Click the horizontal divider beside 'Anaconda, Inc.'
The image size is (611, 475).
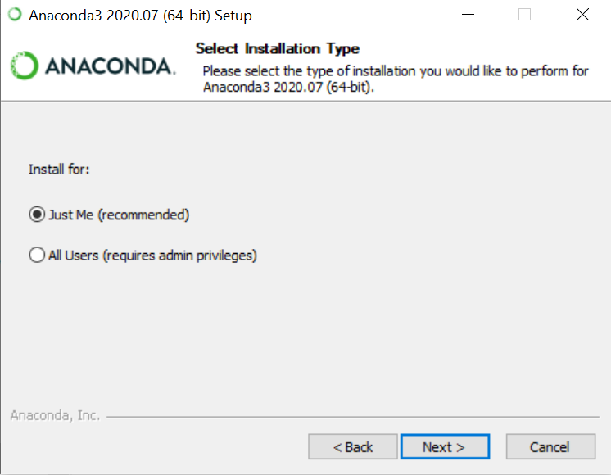coord(353,417)
